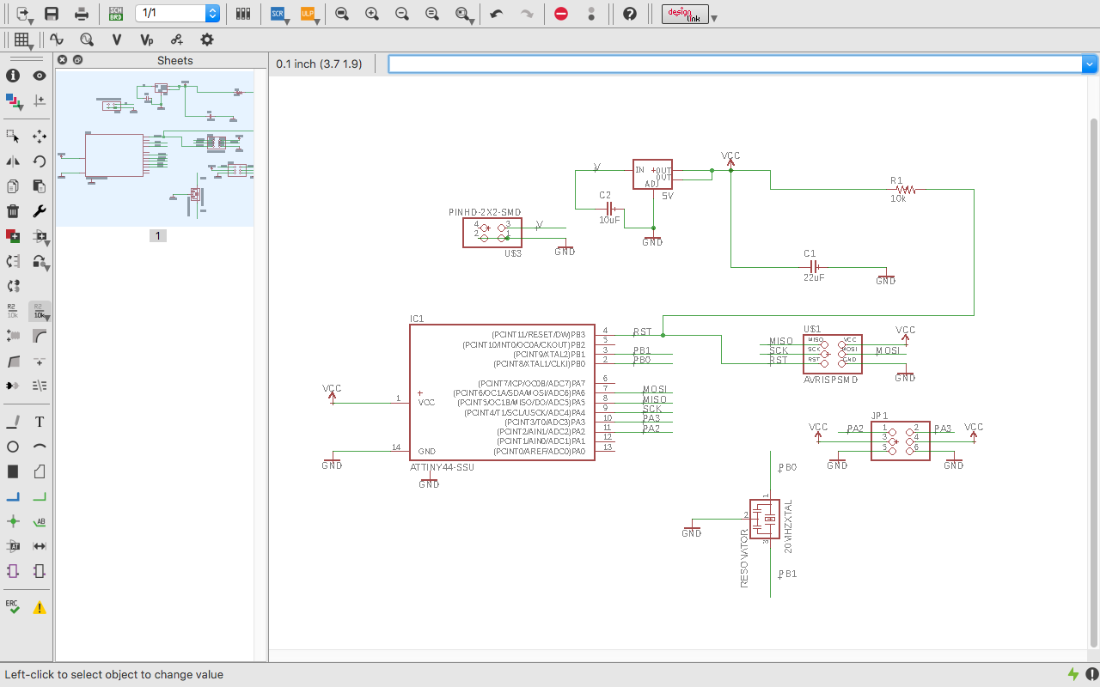The image size is (1100, 687).
Task: Select the Delete trash tool
Action: click(x=13, y=211)
